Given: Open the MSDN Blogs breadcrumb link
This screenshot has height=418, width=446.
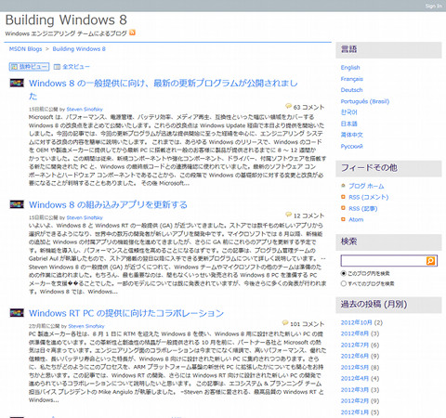Looking at the screenshot, I should coord(25,49).
